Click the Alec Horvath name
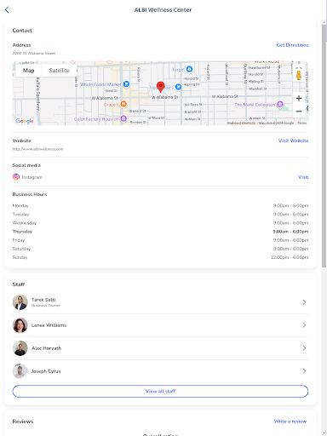This screenshot has height=436, width=327. pos(46,348)
